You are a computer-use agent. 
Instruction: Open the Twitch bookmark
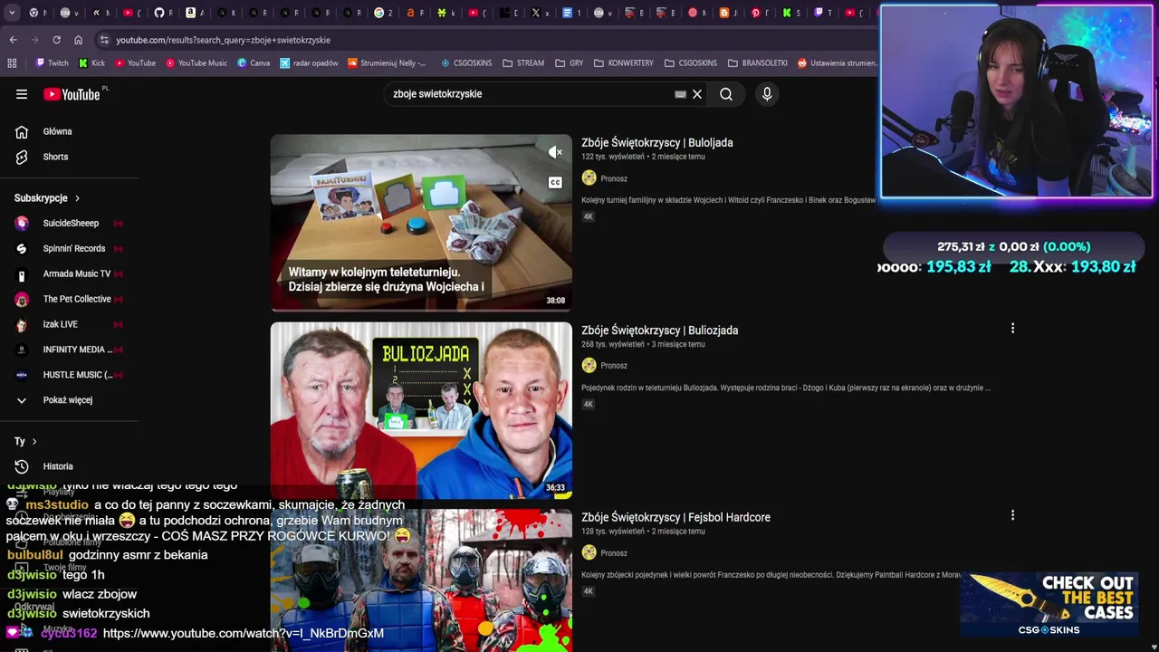coord(52,63)
